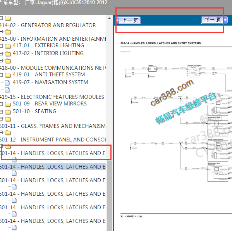This screenshot has height=231, width=232.
Task: Click the highlighted 501-14 Handles, Locks page
Action: (x=53, y=167)
